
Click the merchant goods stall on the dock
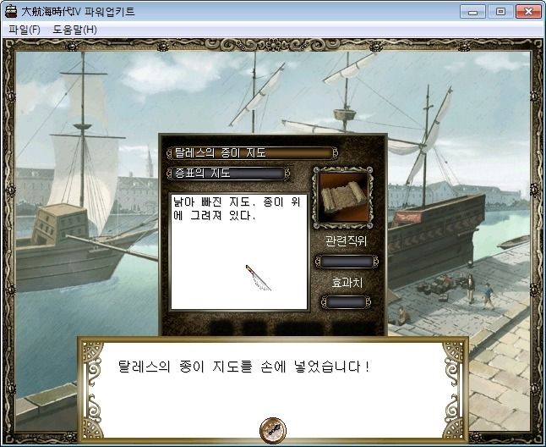tap(440, 286)
